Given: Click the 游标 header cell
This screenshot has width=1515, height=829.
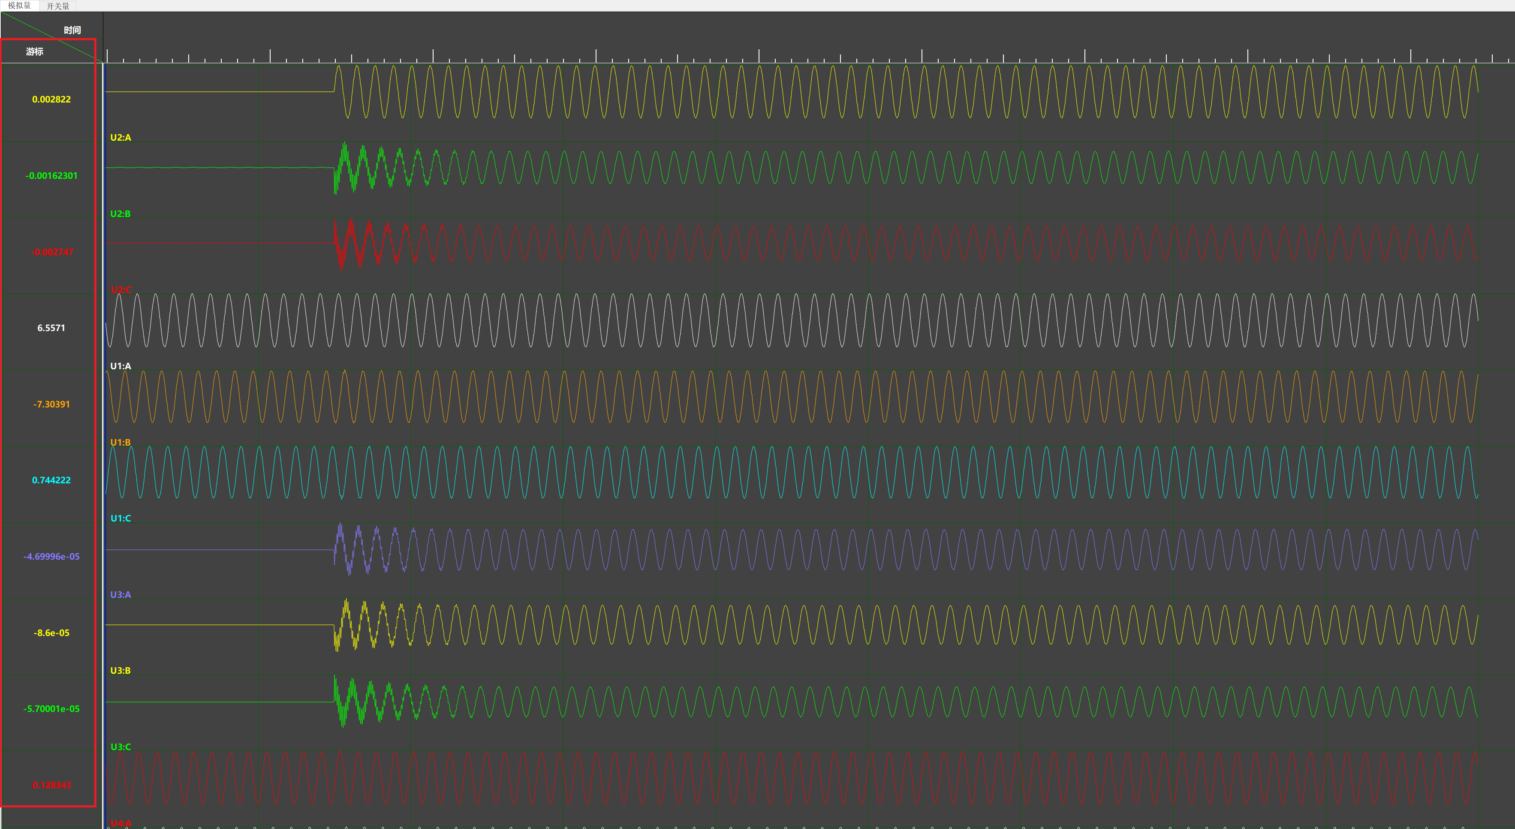Looking at the screenshot, I should pos(35,52).
